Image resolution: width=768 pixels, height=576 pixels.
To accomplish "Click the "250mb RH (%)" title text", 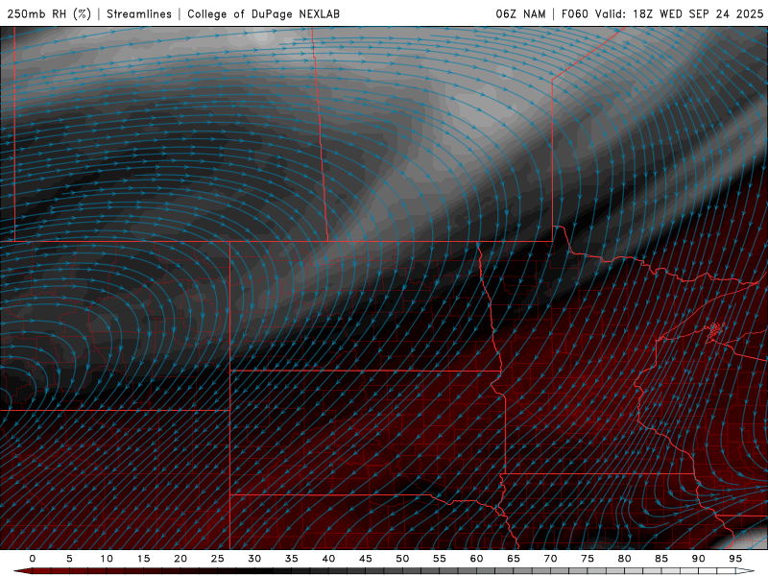I will 49,13.
